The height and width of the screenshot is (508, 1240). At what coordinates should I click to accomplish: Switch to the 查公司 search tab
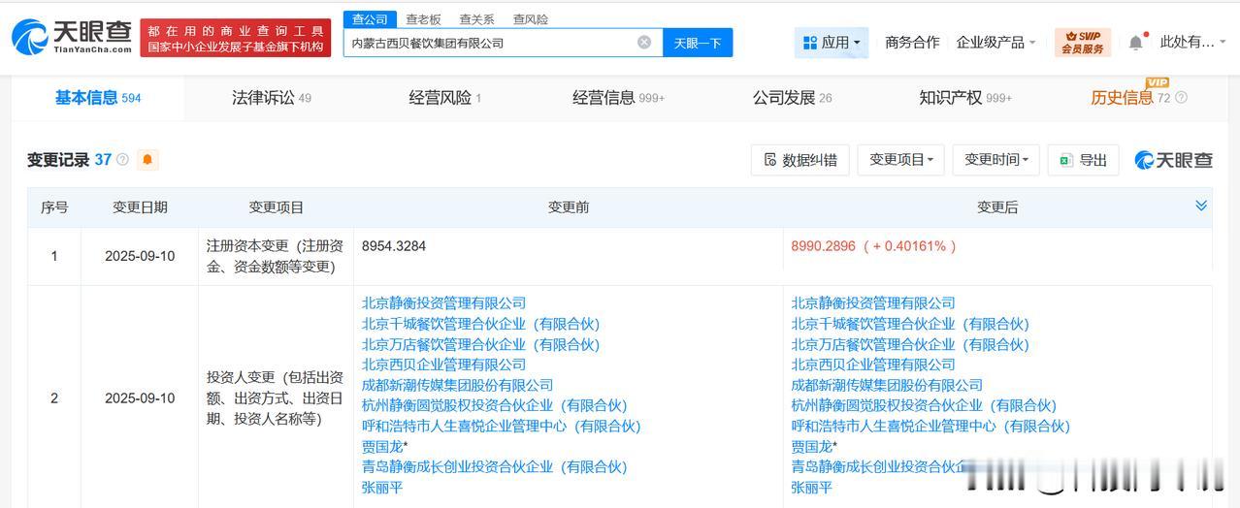point(370,19)
